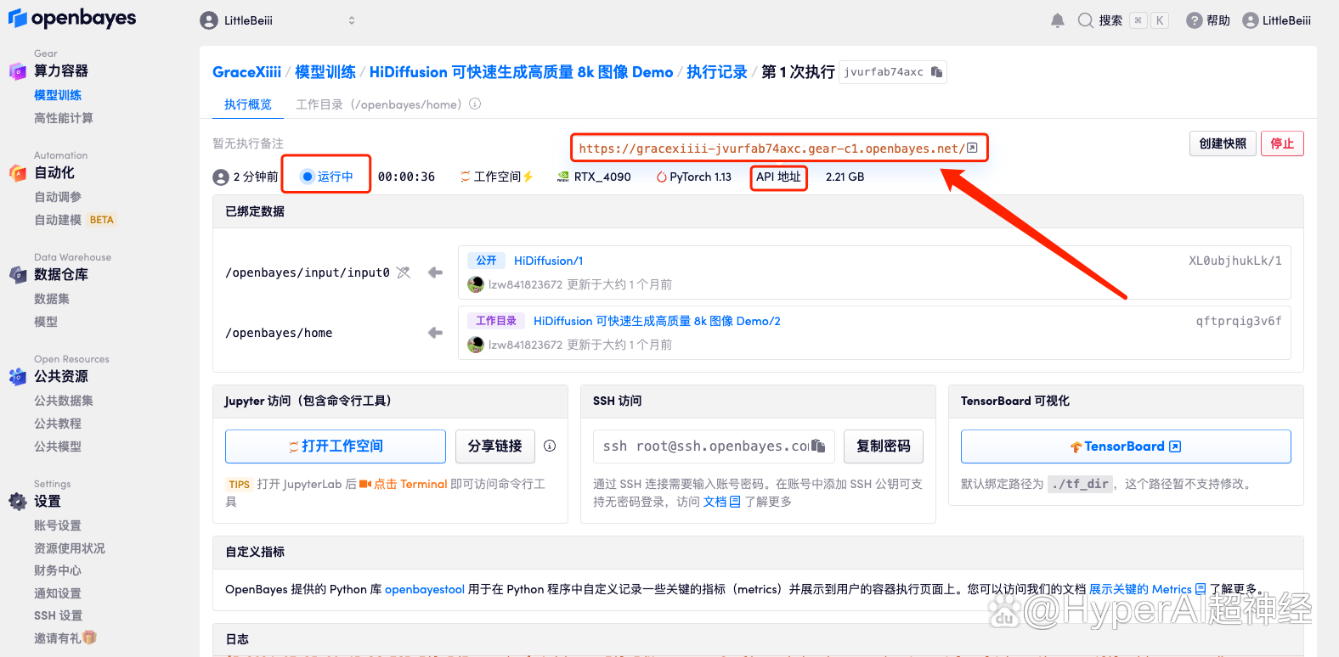Open the TensorBoard button
This screenshot has width=1339, height=657.
coord(1126,446)
